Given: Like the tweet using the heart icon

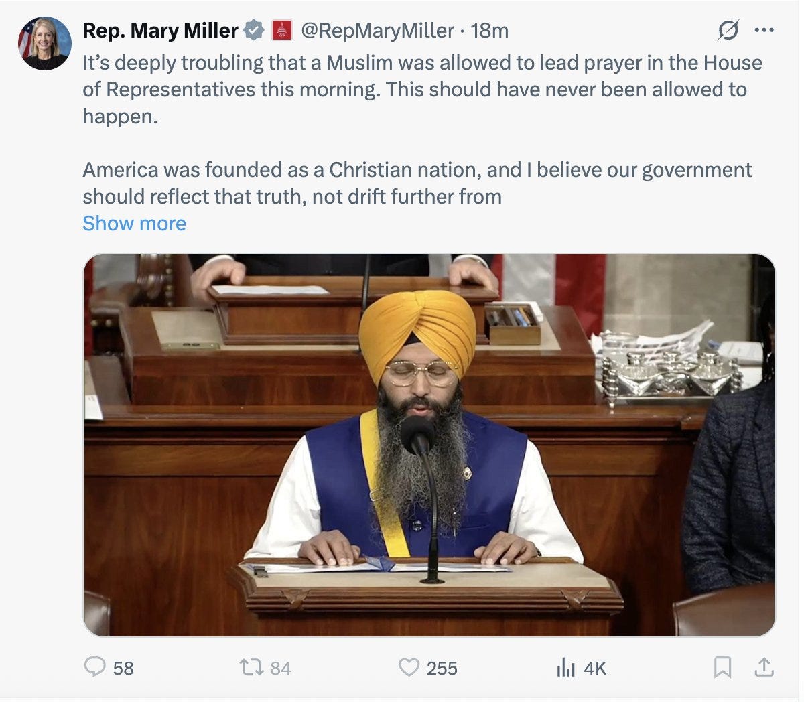Looking at the screenshot, I should tap(409, 668).
